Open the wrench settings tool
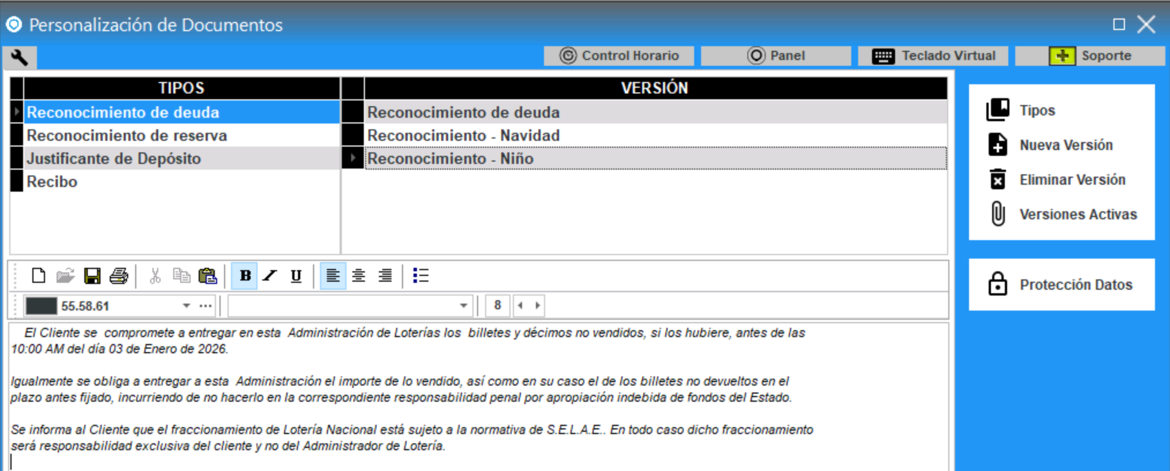Screen dimensions: 1170x471 pyautogui.click(x=20, y=57)
